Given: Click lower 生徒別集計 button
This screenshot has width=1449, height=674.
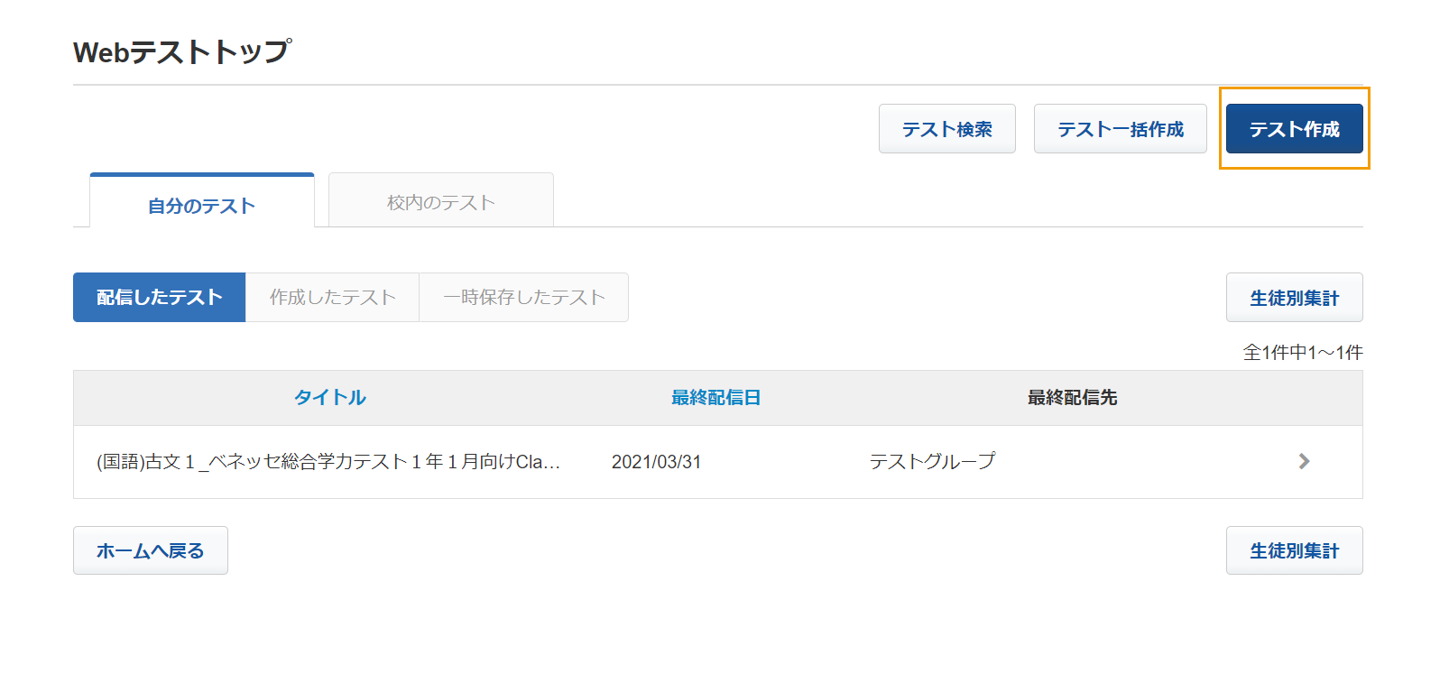Looking at the screenshot, I should tap(1294, 550).
